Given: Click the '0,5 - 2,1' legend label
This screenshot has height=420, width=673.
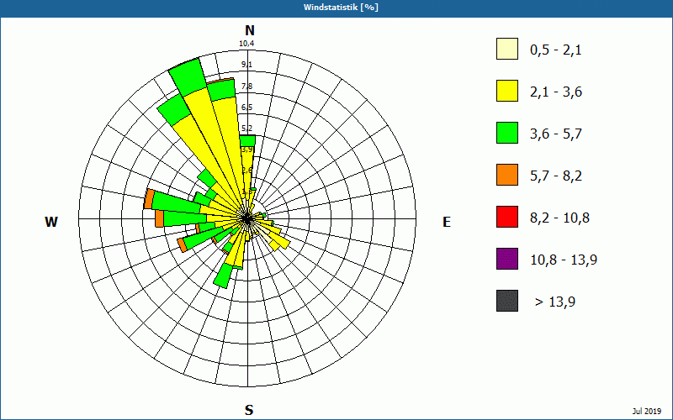Looking at the screenshot, I should click(x=556, y=50).
